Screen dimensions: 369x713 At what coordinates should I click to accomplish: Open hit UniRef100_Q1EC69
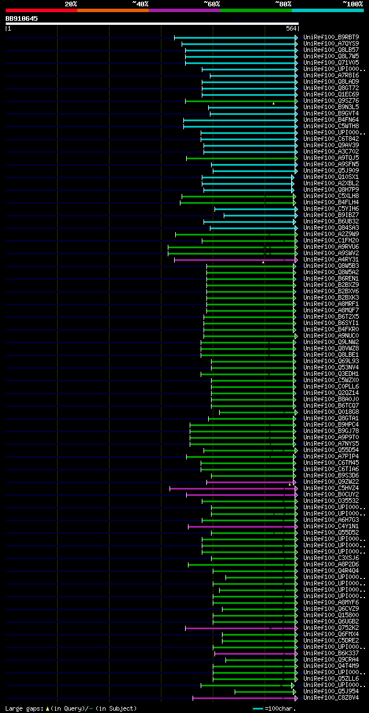click(x=331, y=95)
